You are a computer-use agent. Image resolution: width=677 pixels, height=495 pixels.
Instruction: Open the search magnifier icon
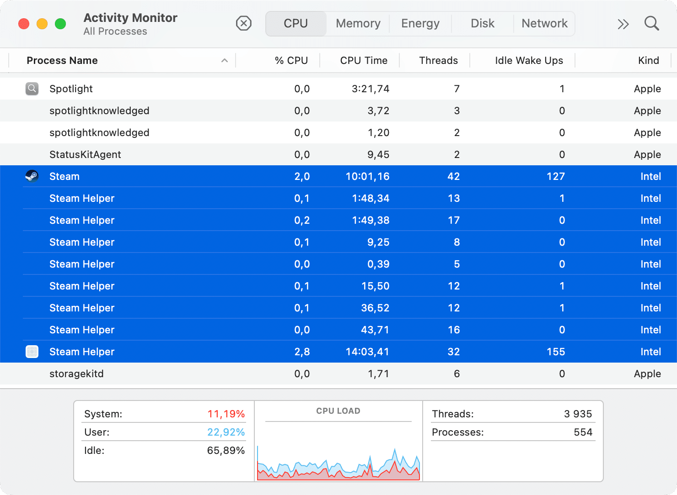pyautogui.click(x=652, y=23)
